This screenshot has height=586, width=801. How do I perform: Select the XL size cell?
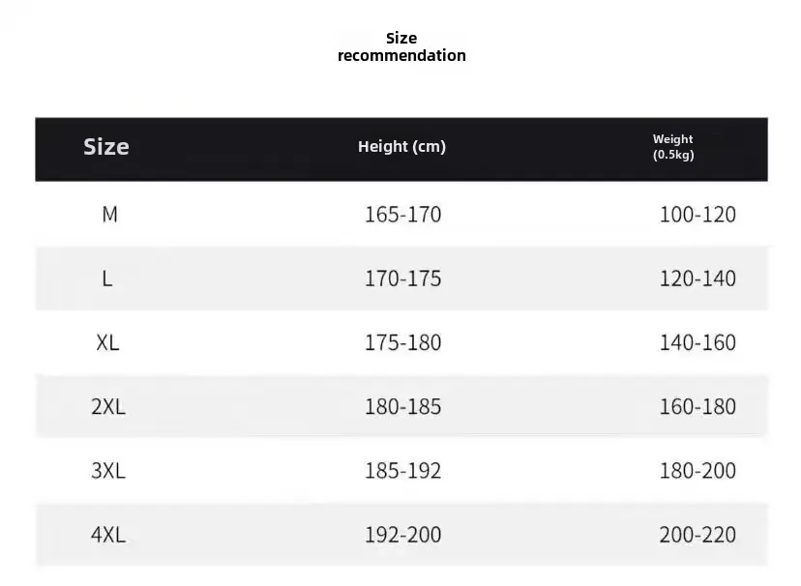coord(107,342)
